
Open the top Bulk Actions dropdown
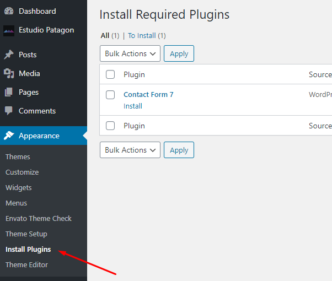(130, 53)
